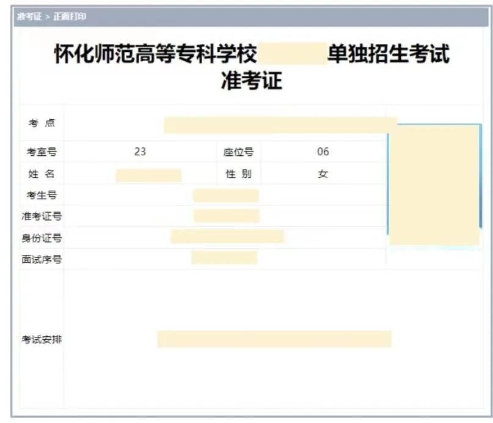Click the 正面打印 breadcrumb text
This screenshot has width=493, height=423.
tap(70, 17)
